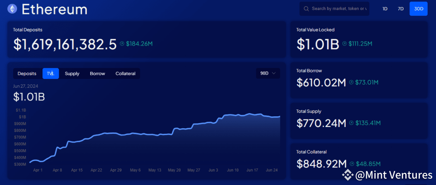436x185 pixels.
Task: Click the May 13 x-axis label
Action: 155,170
